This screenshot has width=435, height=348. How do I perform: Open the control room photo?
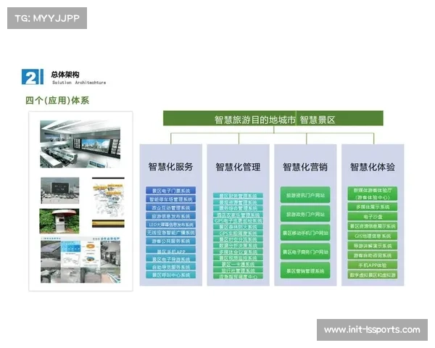point(80,144)
